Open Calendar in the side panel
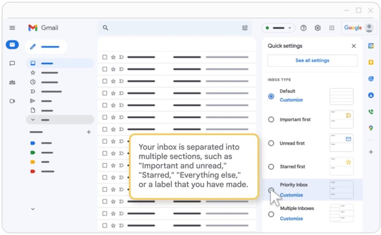The image size is (381, 235). (371, 46)
